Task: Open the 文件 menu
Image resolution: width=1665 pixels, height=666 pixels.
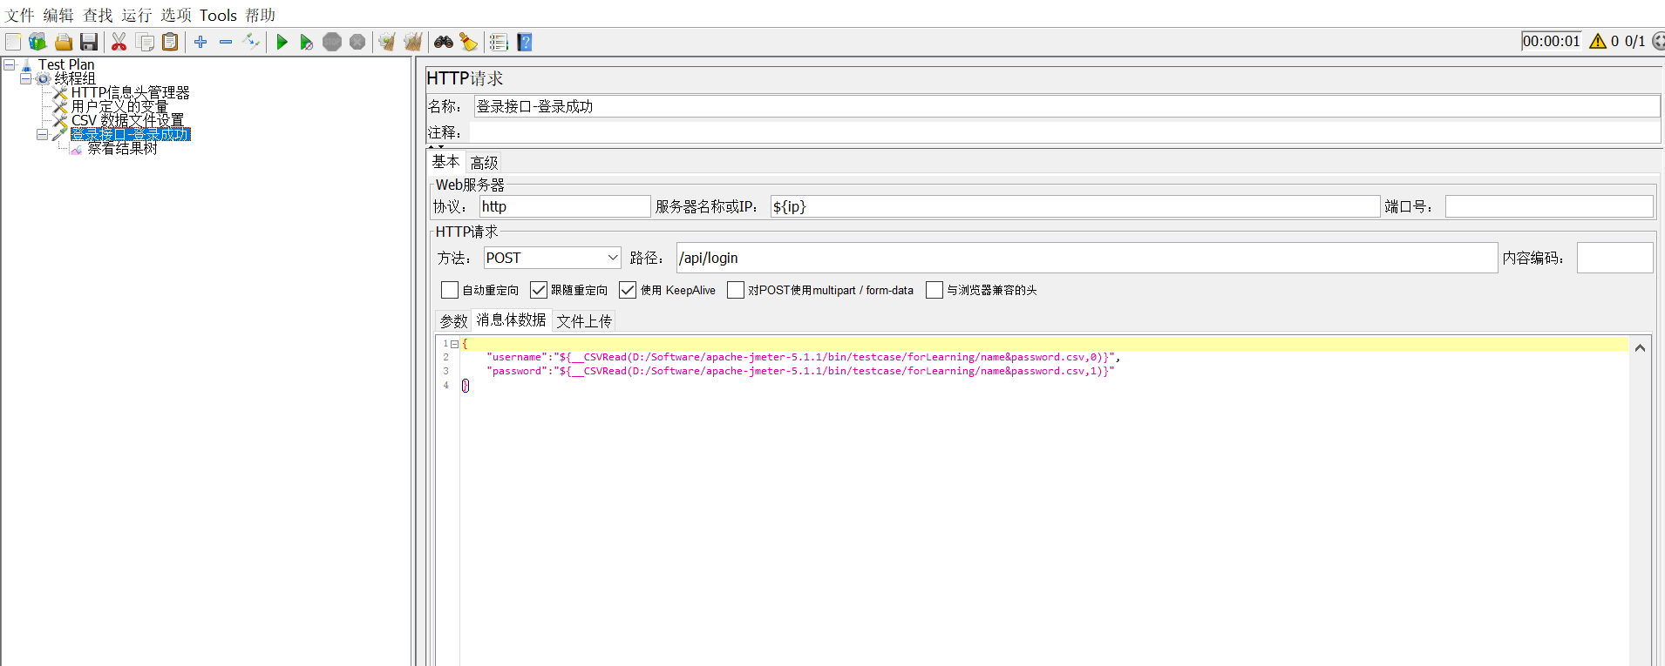Action: [20, 15]
